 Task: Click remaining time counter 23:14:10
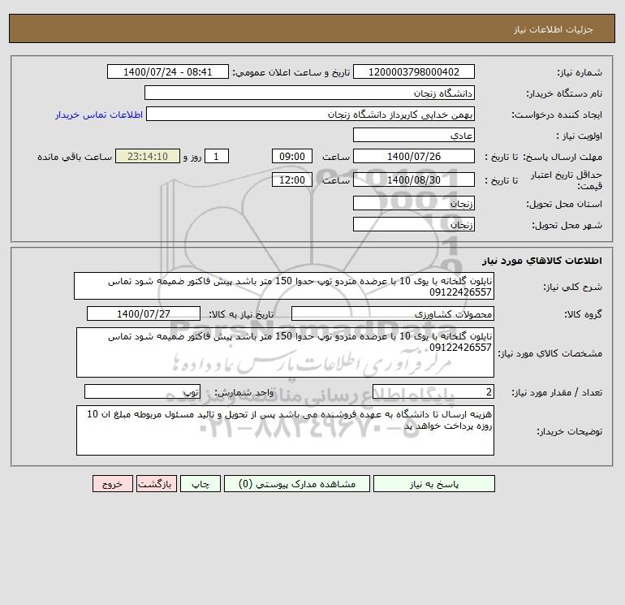[148, 157]
